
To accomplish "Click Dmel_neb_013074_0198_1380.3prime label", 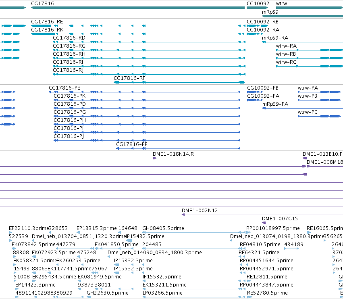I will click(x=277, y=236).
